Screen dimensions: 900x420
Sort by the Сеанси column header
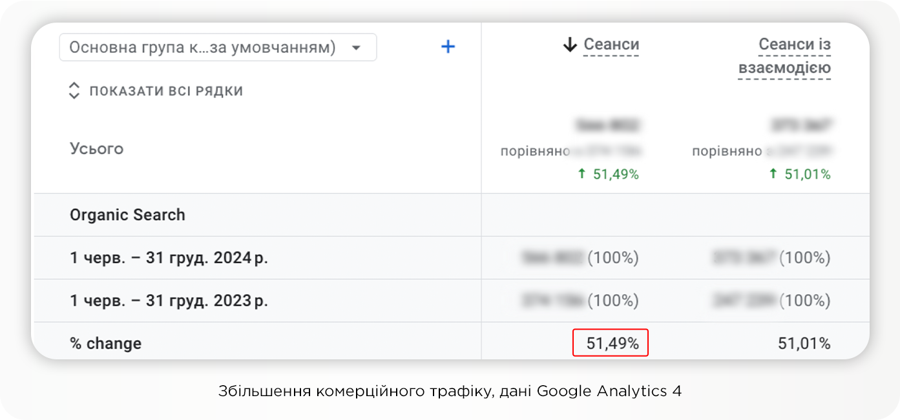[x=611, y=45]
